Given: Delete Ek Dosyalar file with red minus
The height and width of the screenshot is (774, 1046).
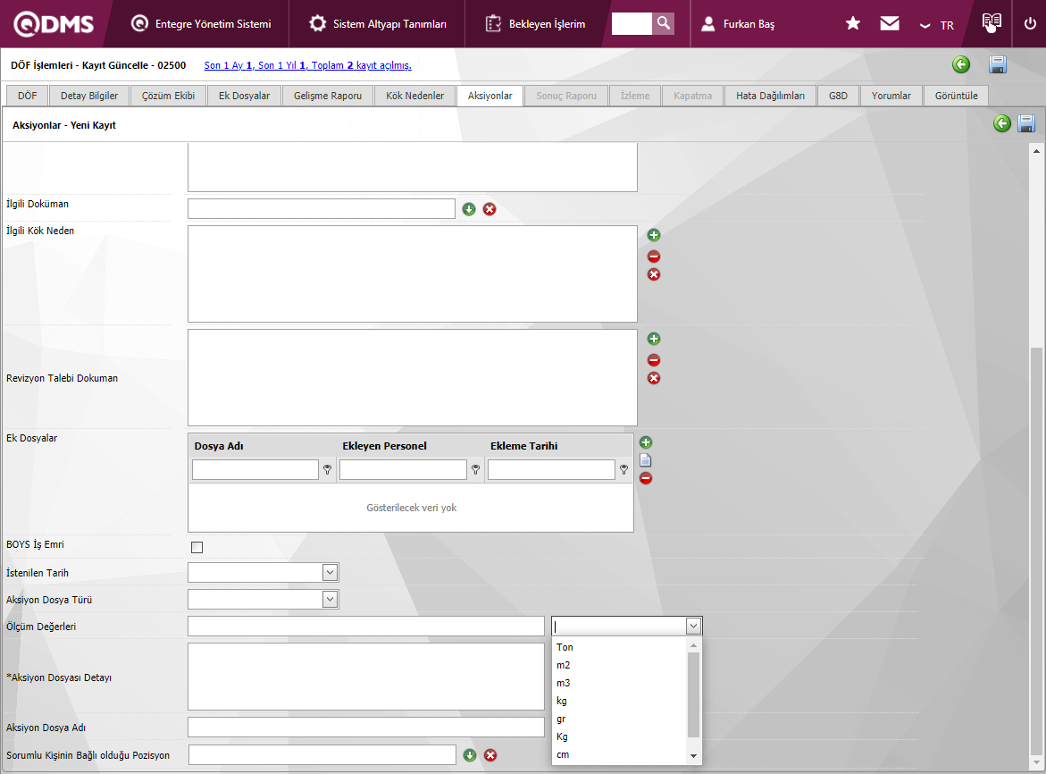Looking at the screenshot, I should (646, 478).
